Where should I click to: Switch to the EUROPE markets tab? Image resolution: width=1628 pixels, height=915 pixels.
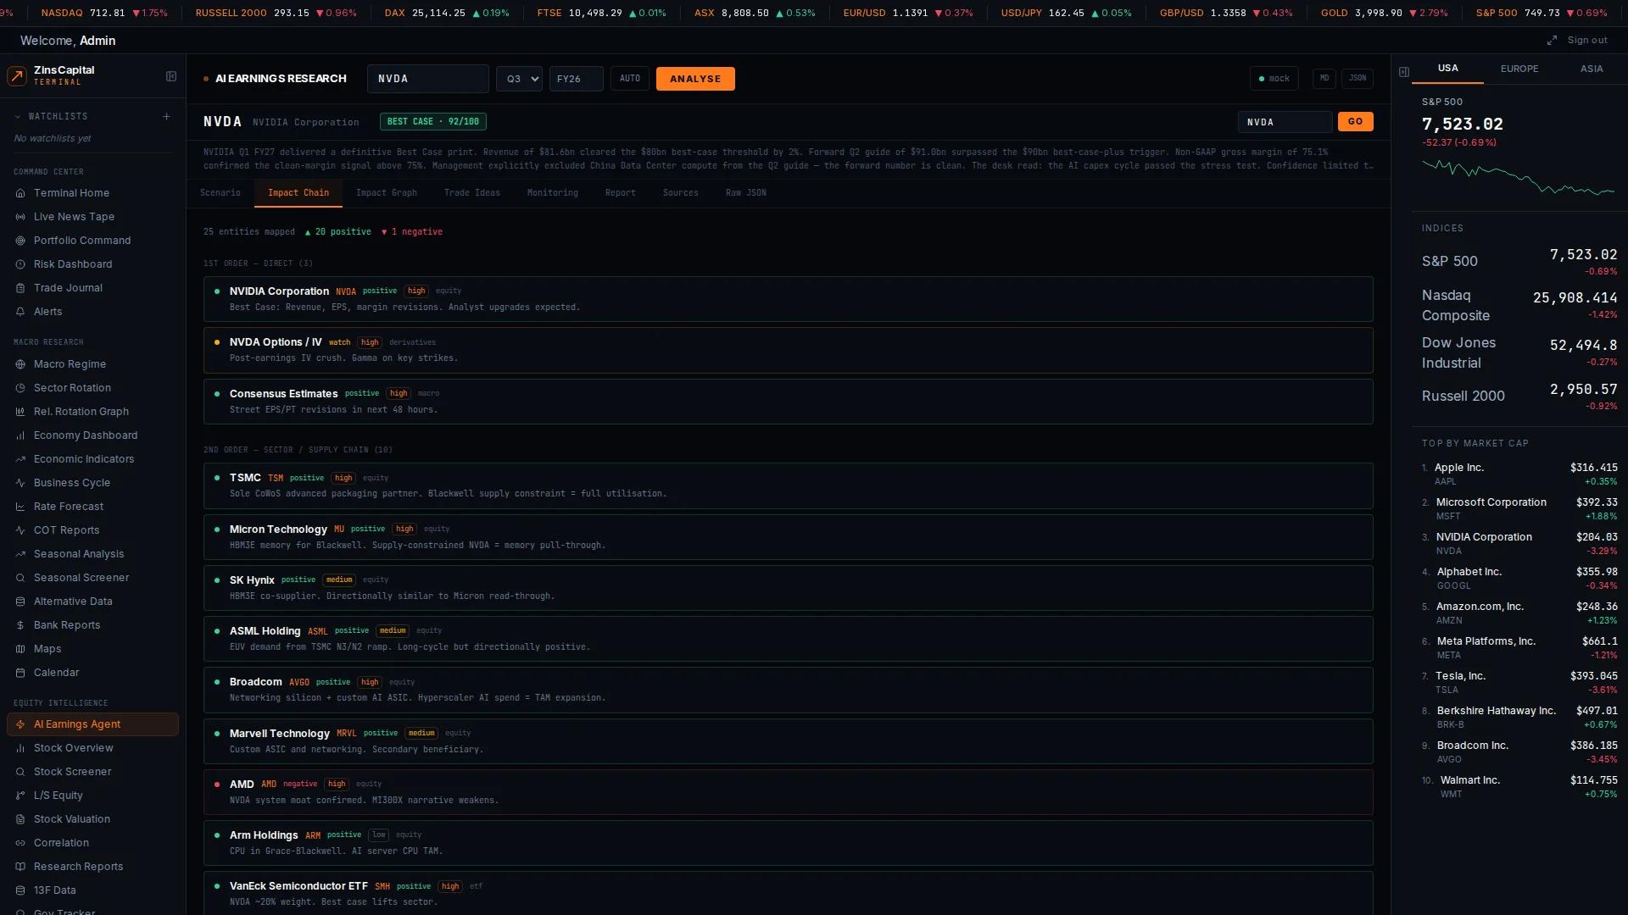(x=1519, y=69)
